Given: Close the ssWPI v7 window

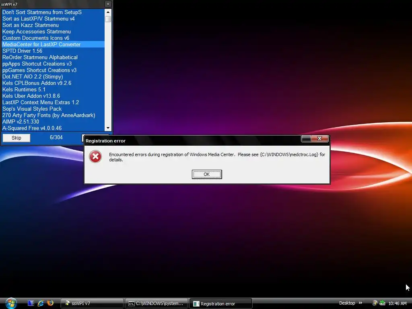Looking at the screenshot, I should [108, 4].
